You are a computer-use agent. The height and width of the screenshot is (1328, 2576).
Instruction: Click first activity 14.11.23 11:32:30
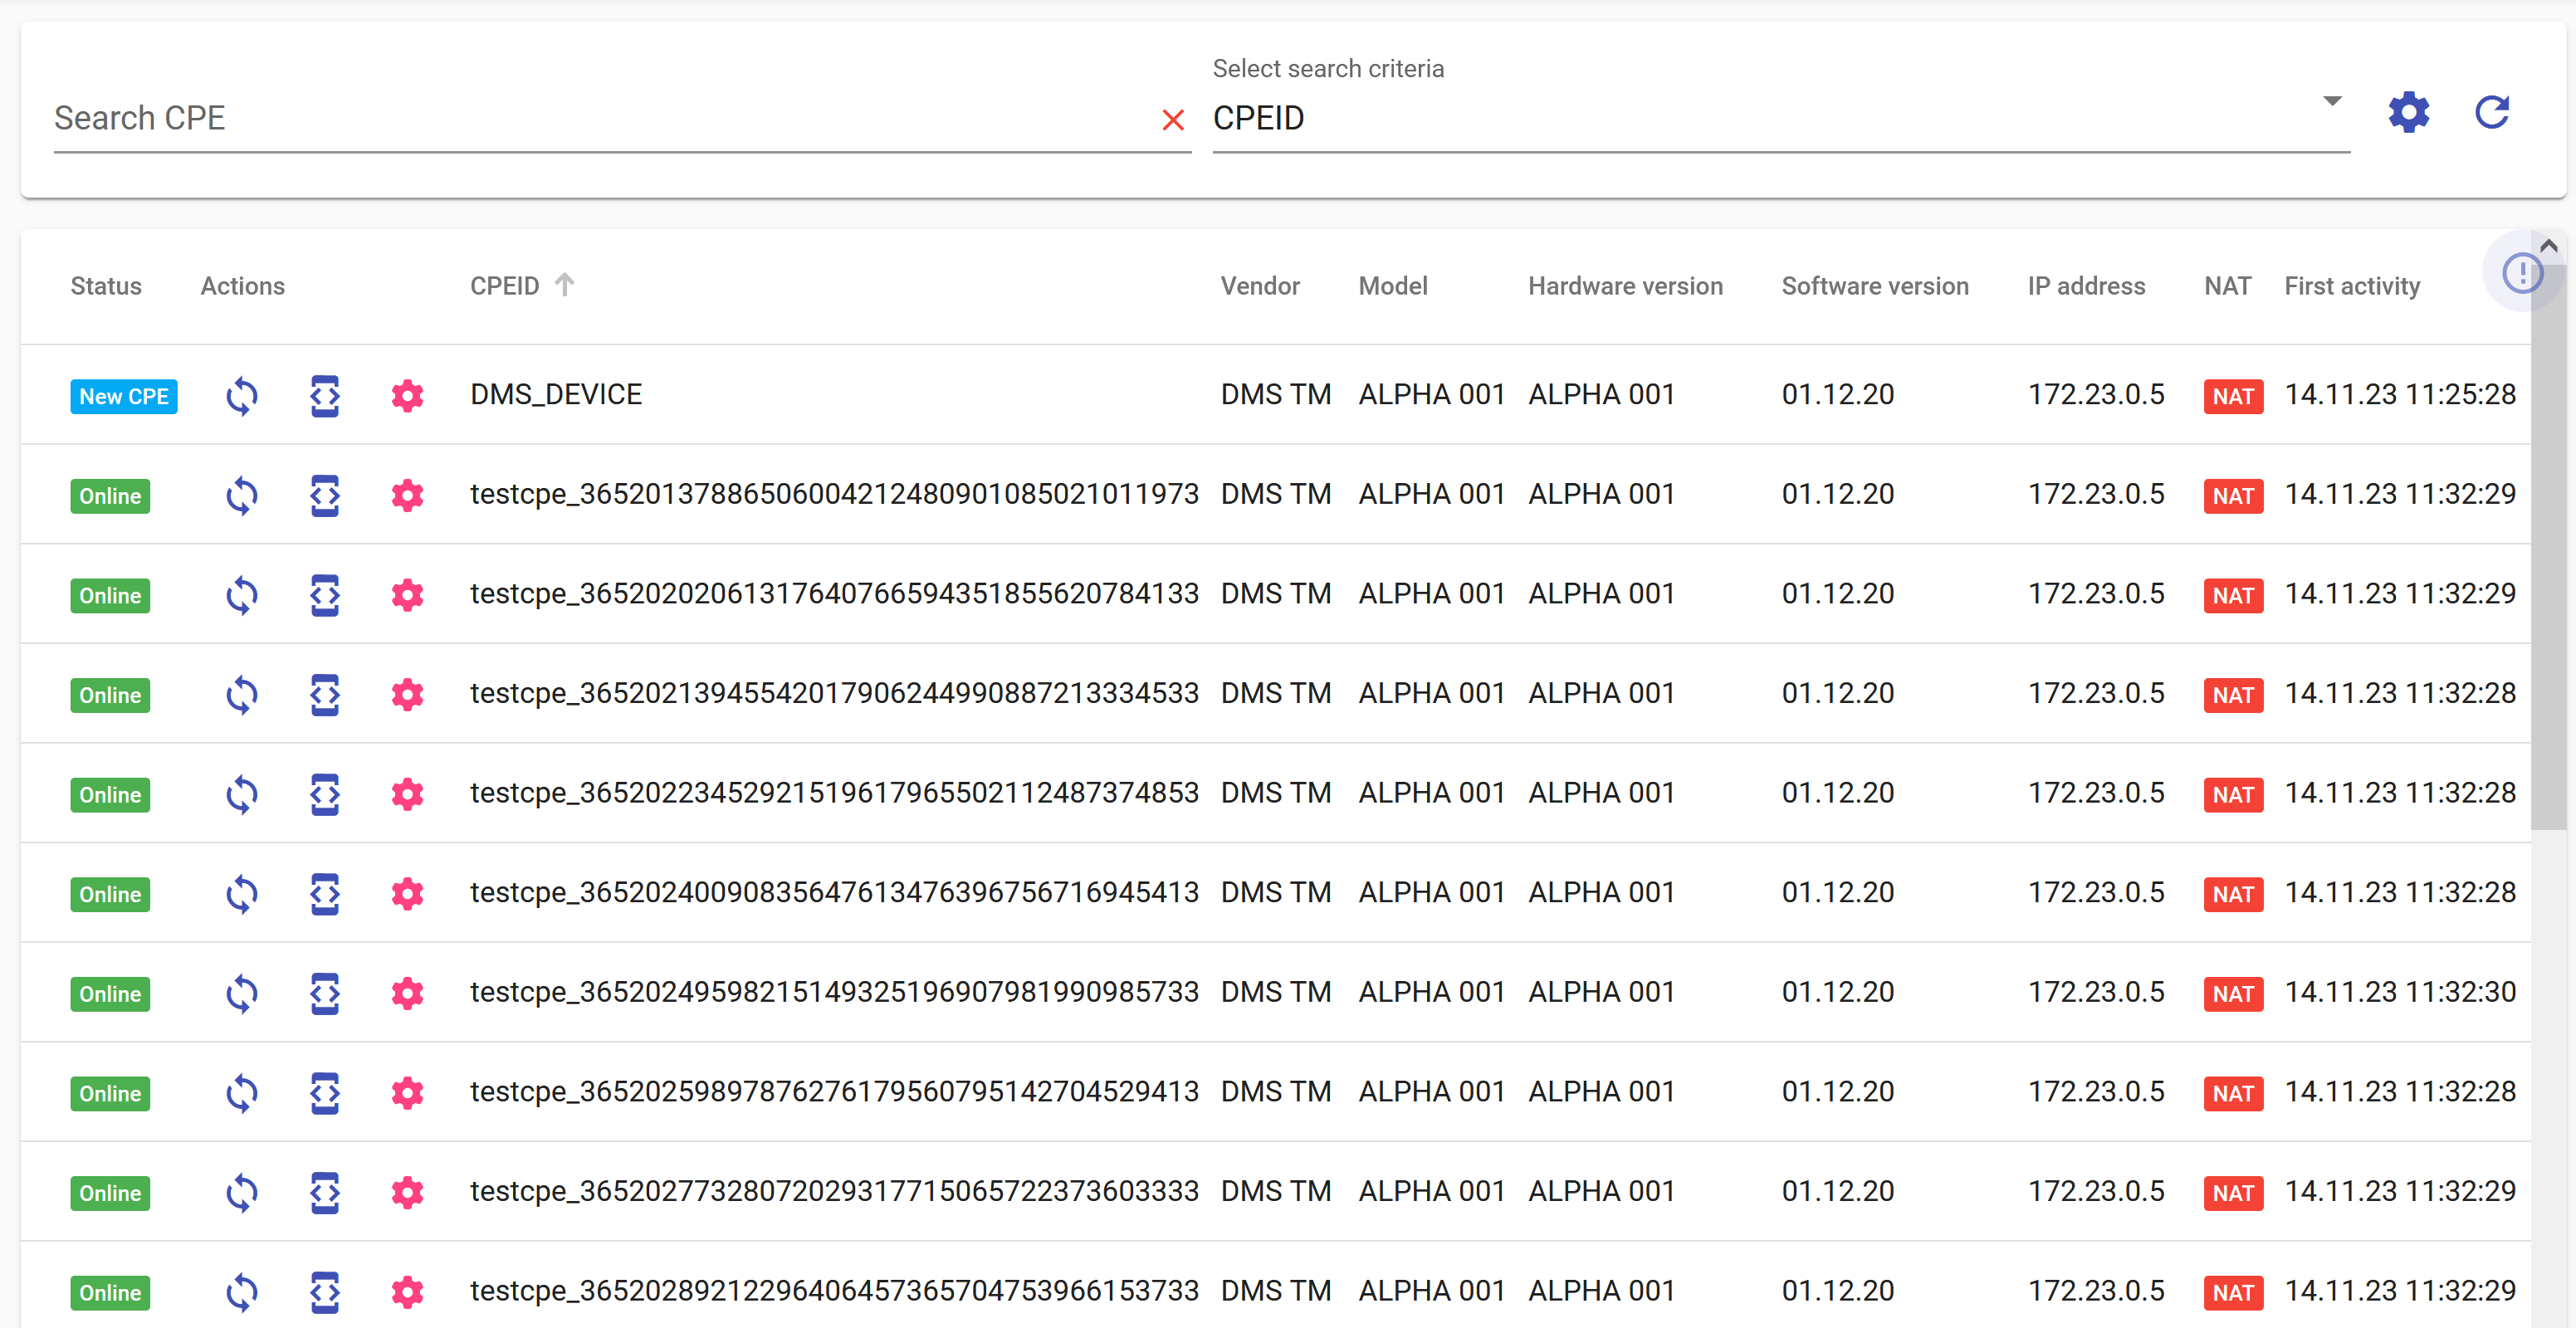coord(2400,992)
